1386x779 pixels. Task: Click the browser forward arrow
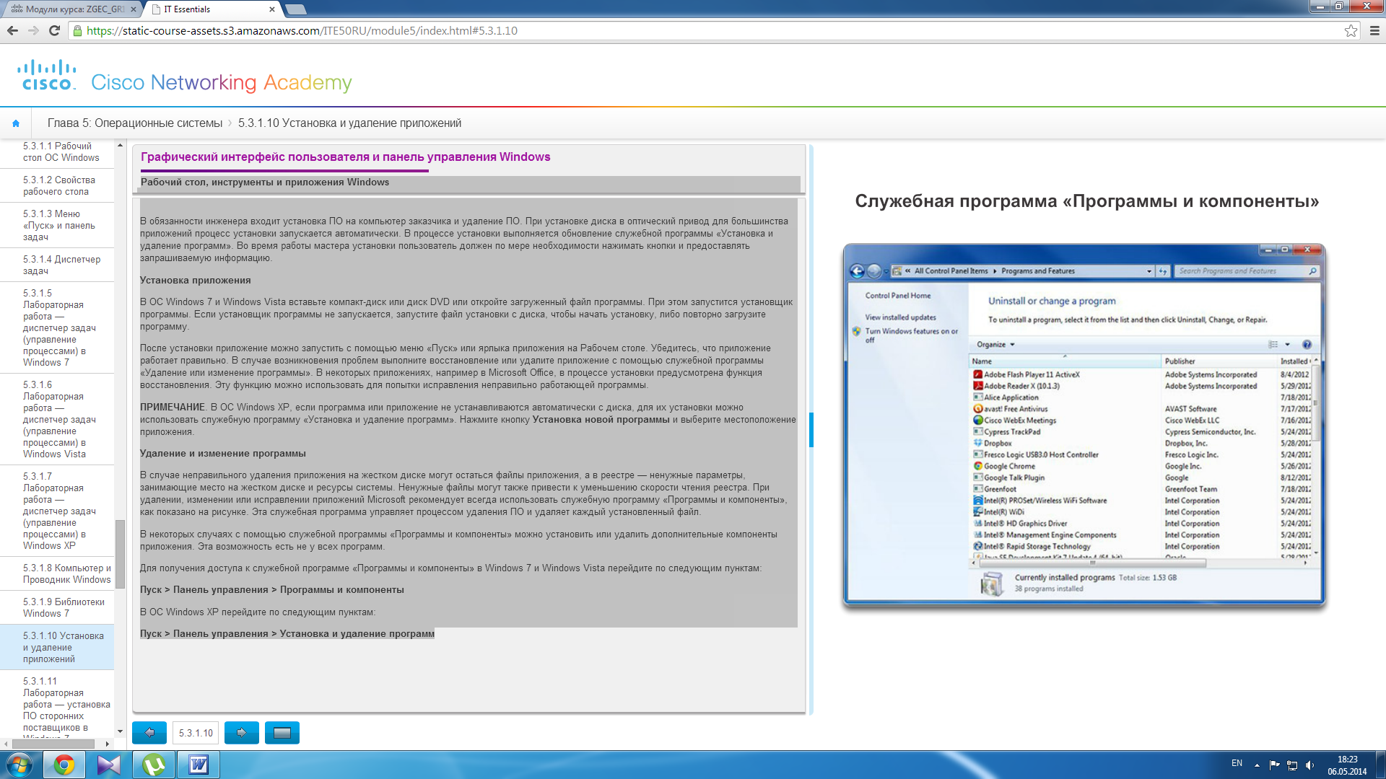(x=33, y=30)
